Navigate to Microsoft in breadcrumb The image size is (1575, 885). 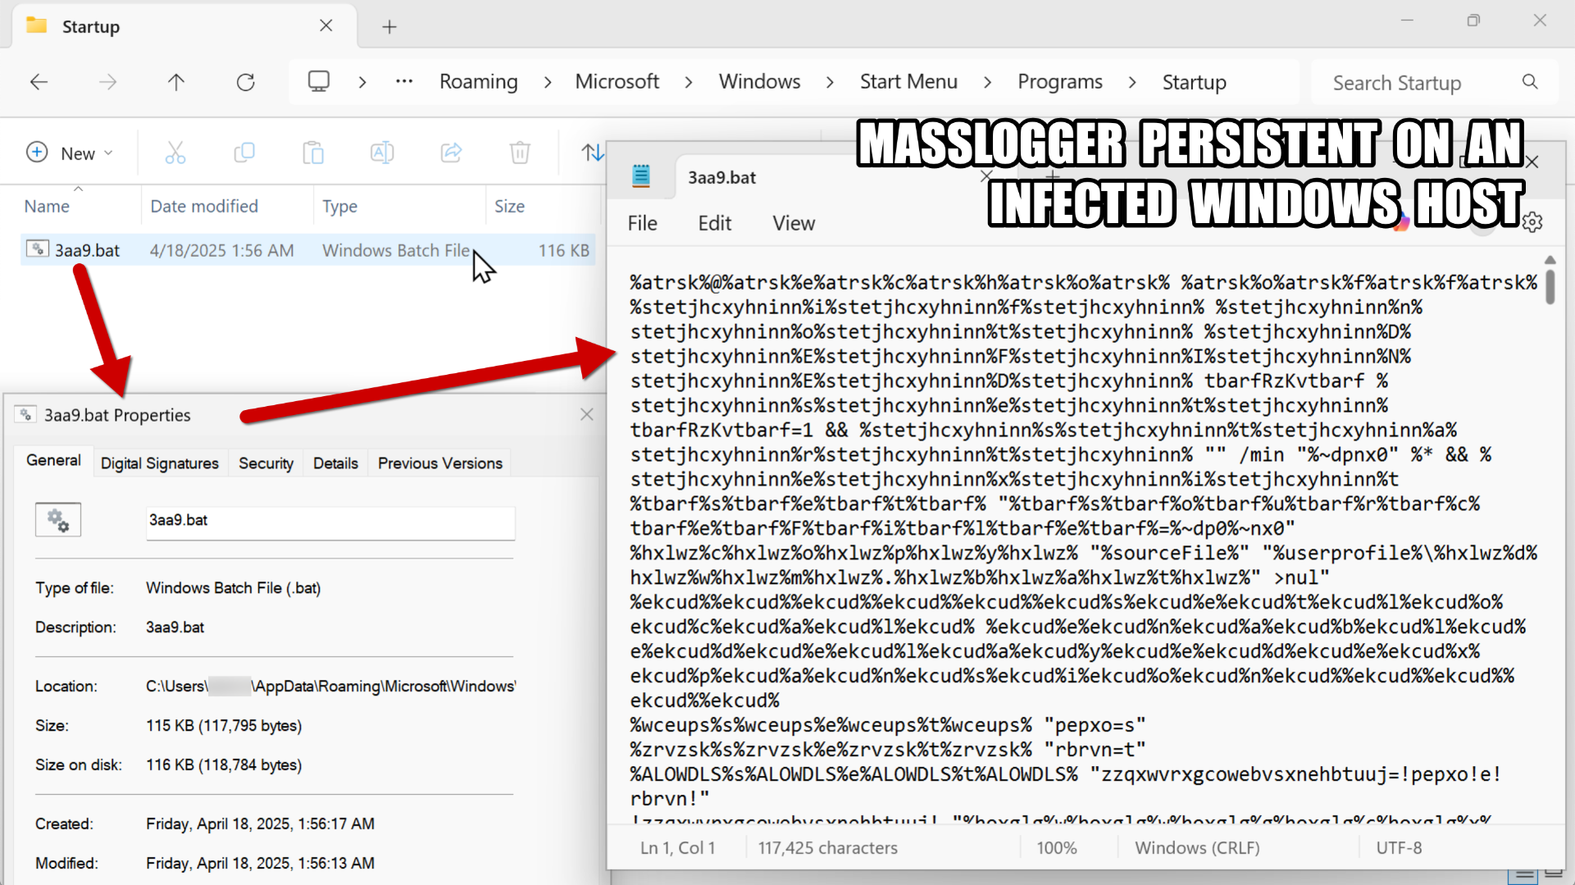[617, 82]
